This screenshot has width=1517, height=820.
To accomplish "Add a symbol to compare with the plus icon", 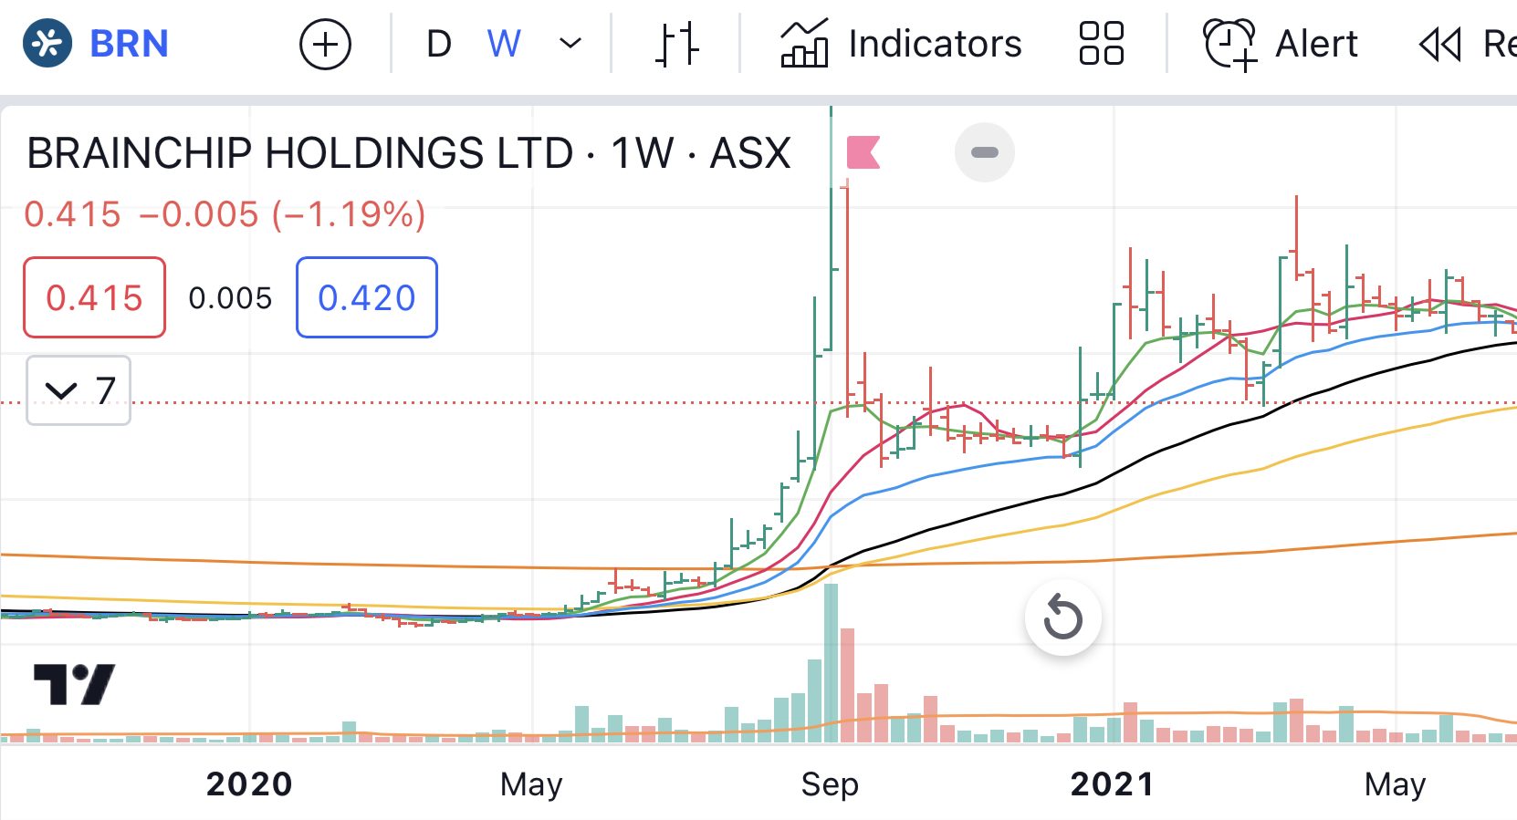I will 325,44.
